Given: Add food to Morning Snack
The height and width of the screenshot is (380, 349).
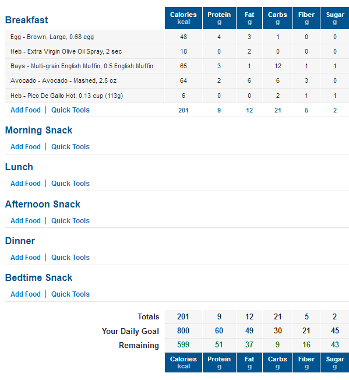Looking at the screenshot, I should point(26,147).
